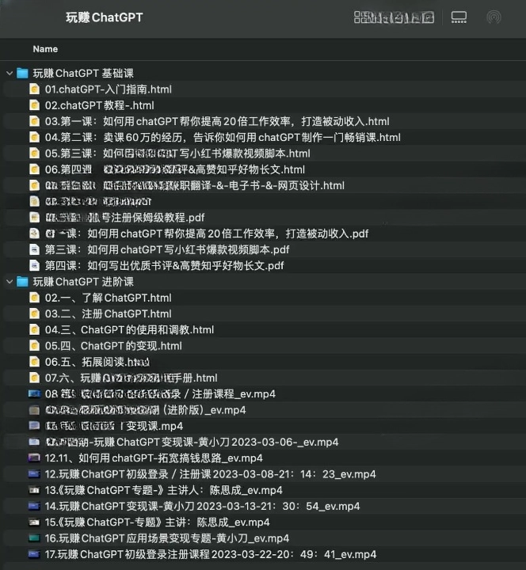Collapse the 玩赚ChatGPT 基础课 folder

click(x=10, y=74)
